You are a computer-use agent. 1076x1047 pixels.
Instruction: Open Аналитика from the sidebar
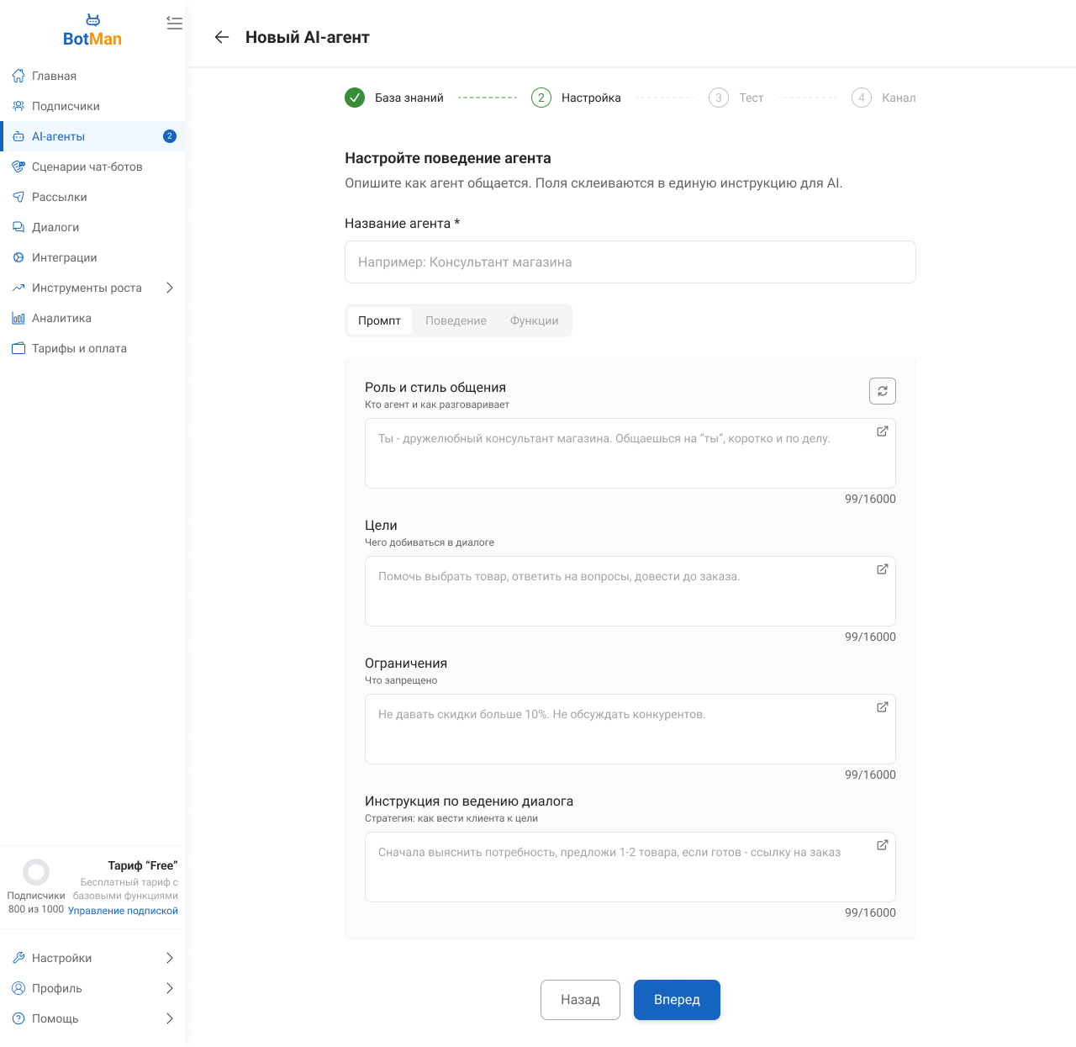pos(61,318)
